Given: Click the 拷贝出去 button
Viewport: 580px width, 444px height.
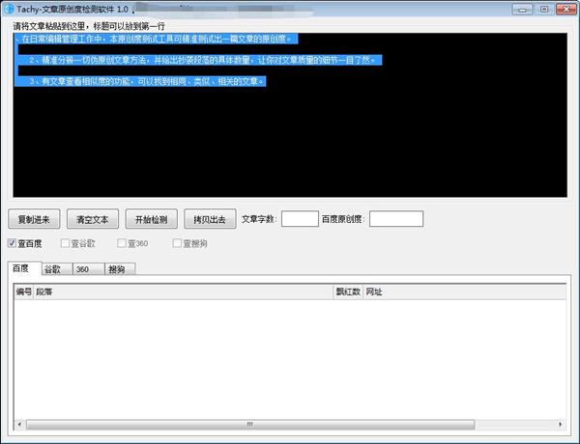Looking at the screenshot, I should click(210, 219).
